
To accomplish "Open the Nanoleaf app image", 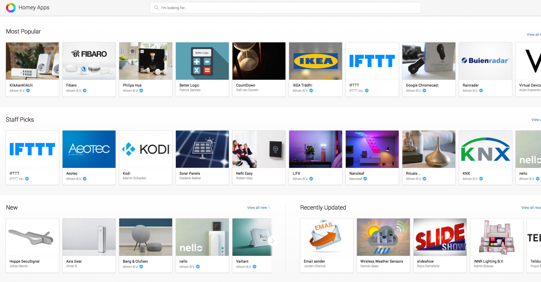I will tap(372, 149).
